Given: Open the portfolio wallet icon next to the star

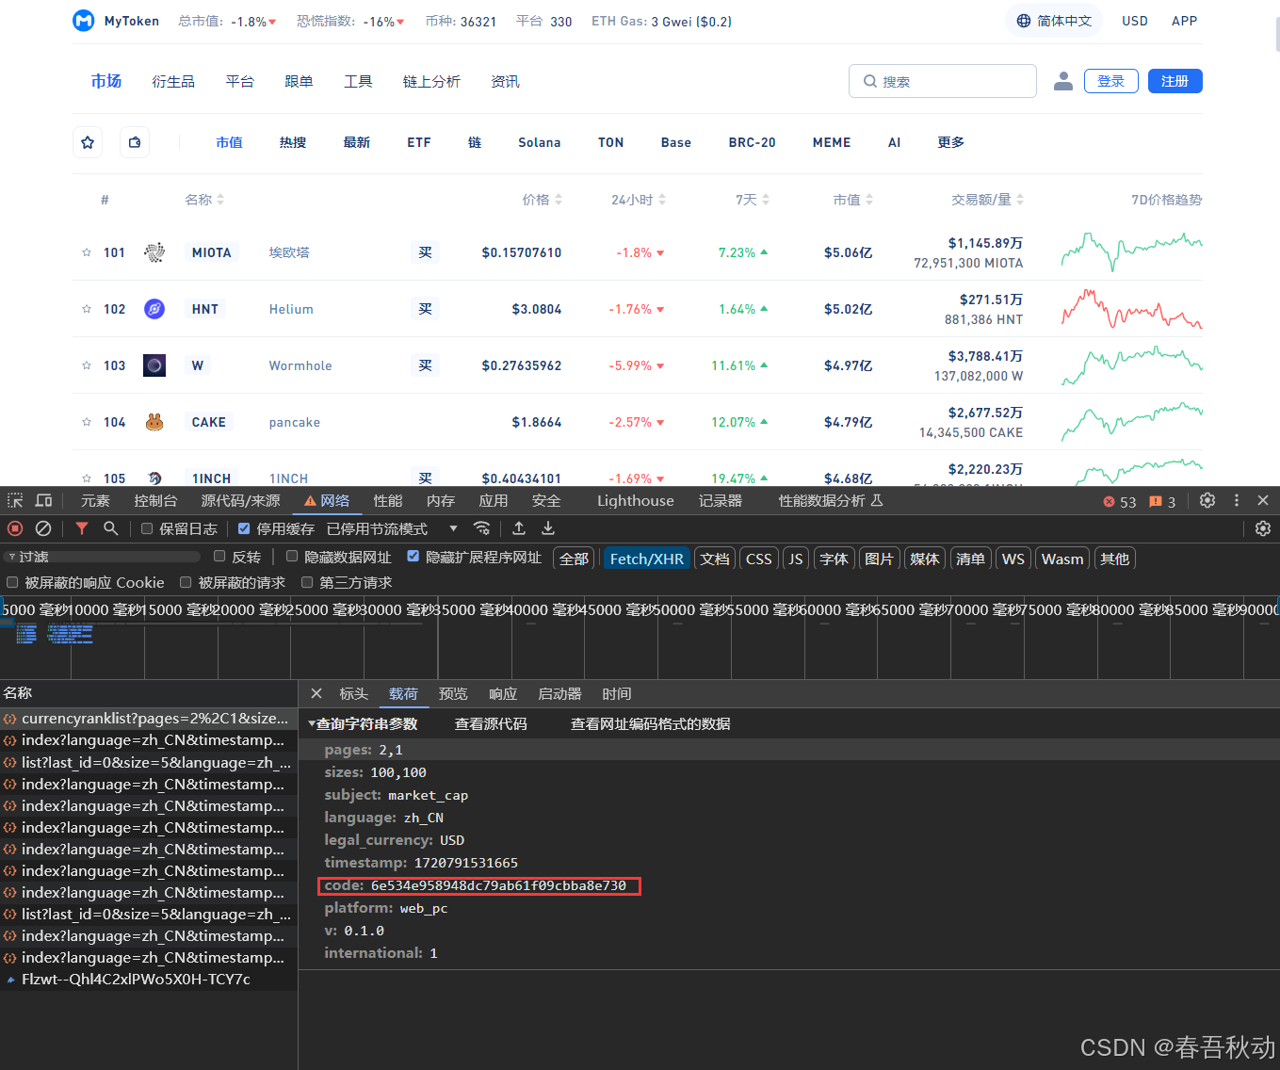Looking at the screenshot, I should (135, 142).
